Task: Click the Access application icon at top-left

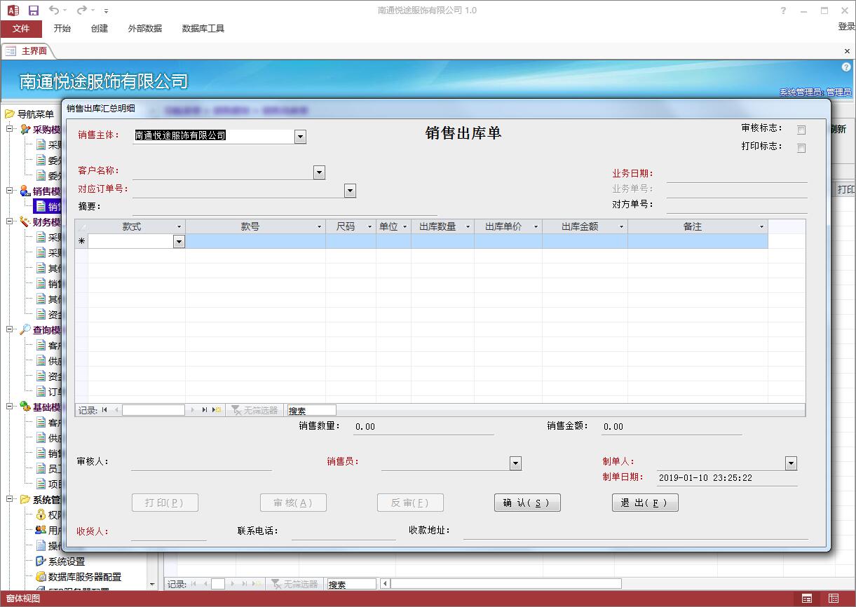Action: (x=13, y=11)
